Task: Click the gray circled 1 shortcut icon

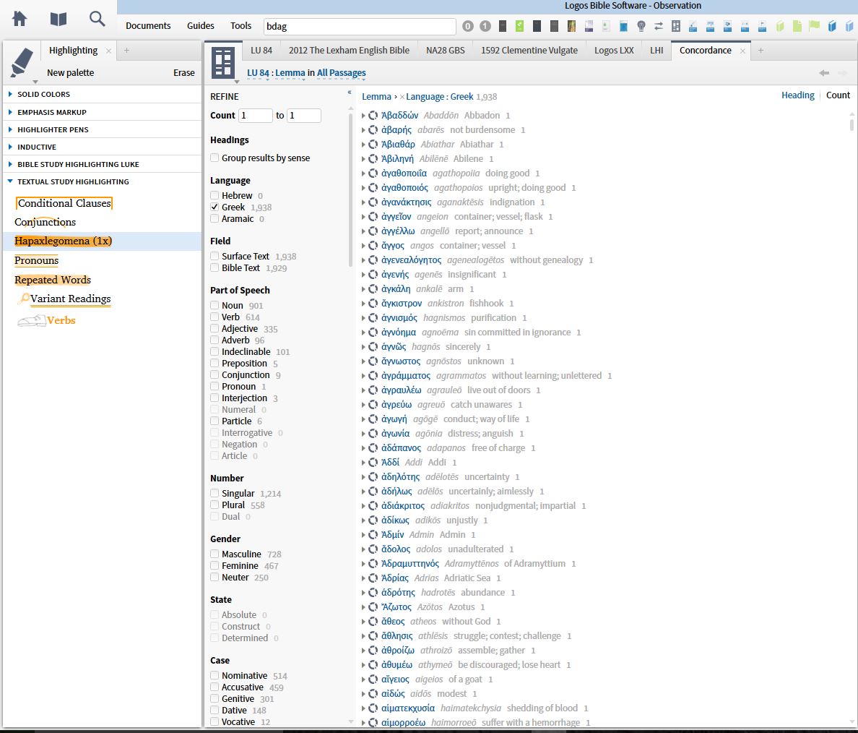Action: point(485,26)
